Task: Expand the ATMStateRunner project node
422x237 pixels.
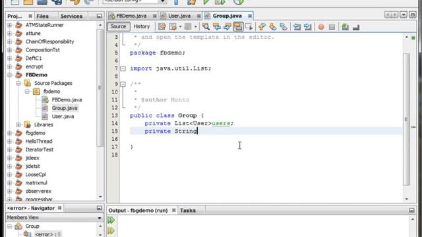Action: tap(10, 25)
